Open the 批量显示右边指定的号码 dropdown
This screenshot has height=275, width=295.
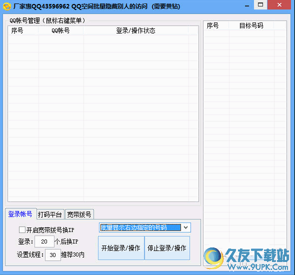point(145,227)
